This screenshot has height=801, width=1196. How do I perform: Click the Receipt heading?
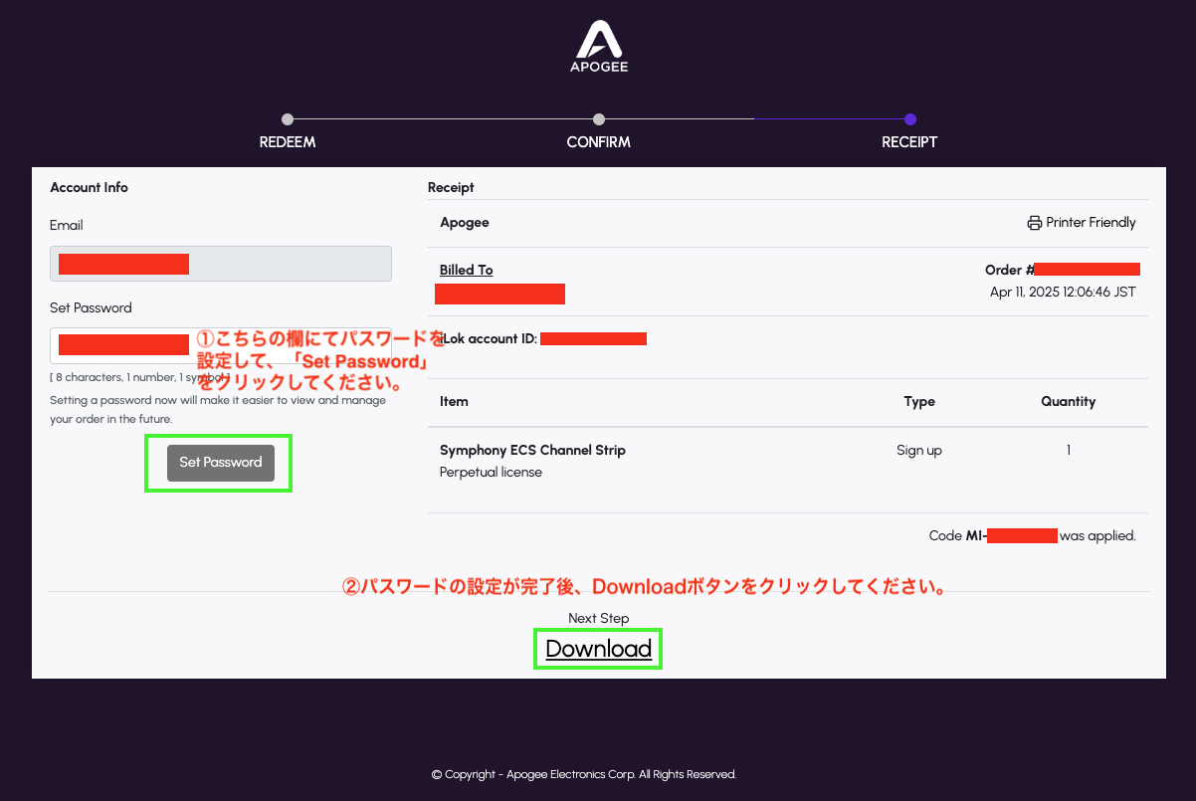[x=451, y=187]
